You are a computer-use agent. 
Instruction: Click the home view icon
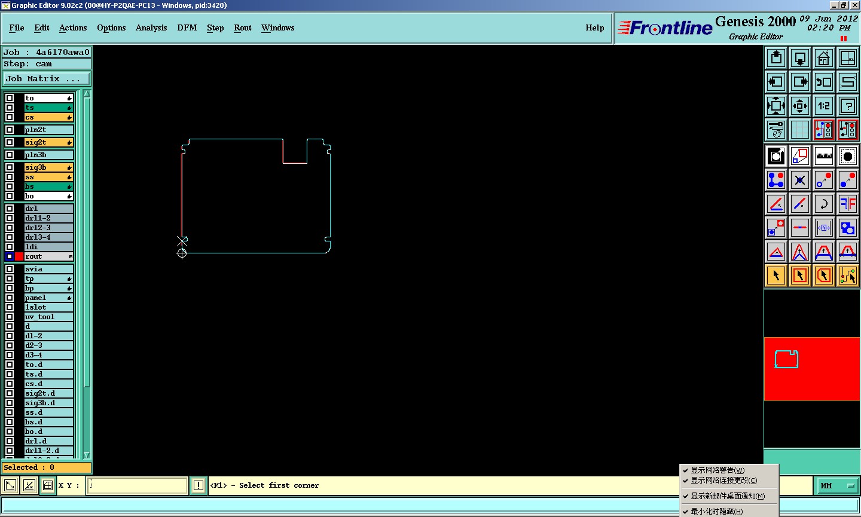824,58
